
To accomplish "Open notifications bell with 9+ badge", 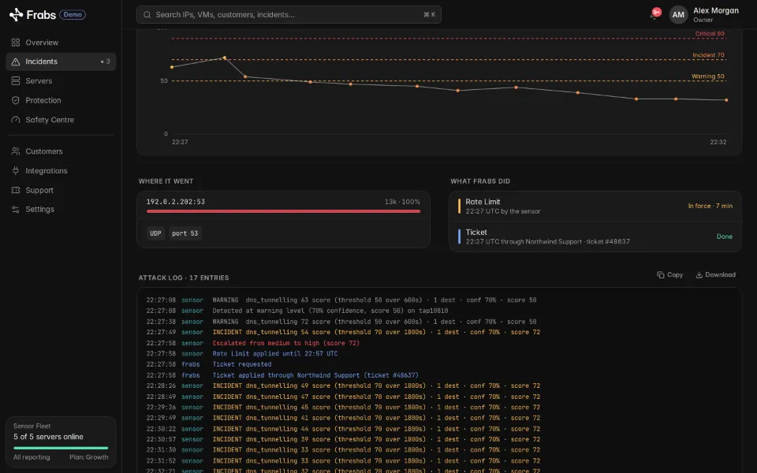I will [654, 14].
